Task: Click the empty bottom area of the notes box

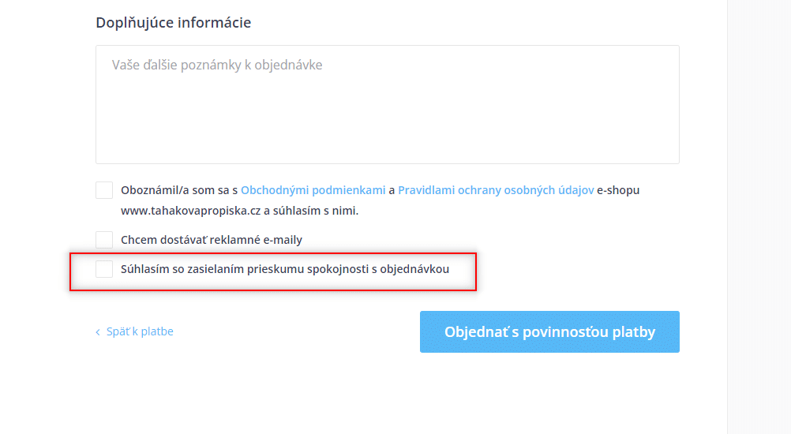Action: tap(388, 141)
